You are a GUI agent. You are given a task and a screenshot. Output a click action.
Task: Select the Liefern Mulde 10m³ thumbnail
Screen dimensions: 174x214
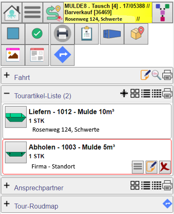click(16, 117)
